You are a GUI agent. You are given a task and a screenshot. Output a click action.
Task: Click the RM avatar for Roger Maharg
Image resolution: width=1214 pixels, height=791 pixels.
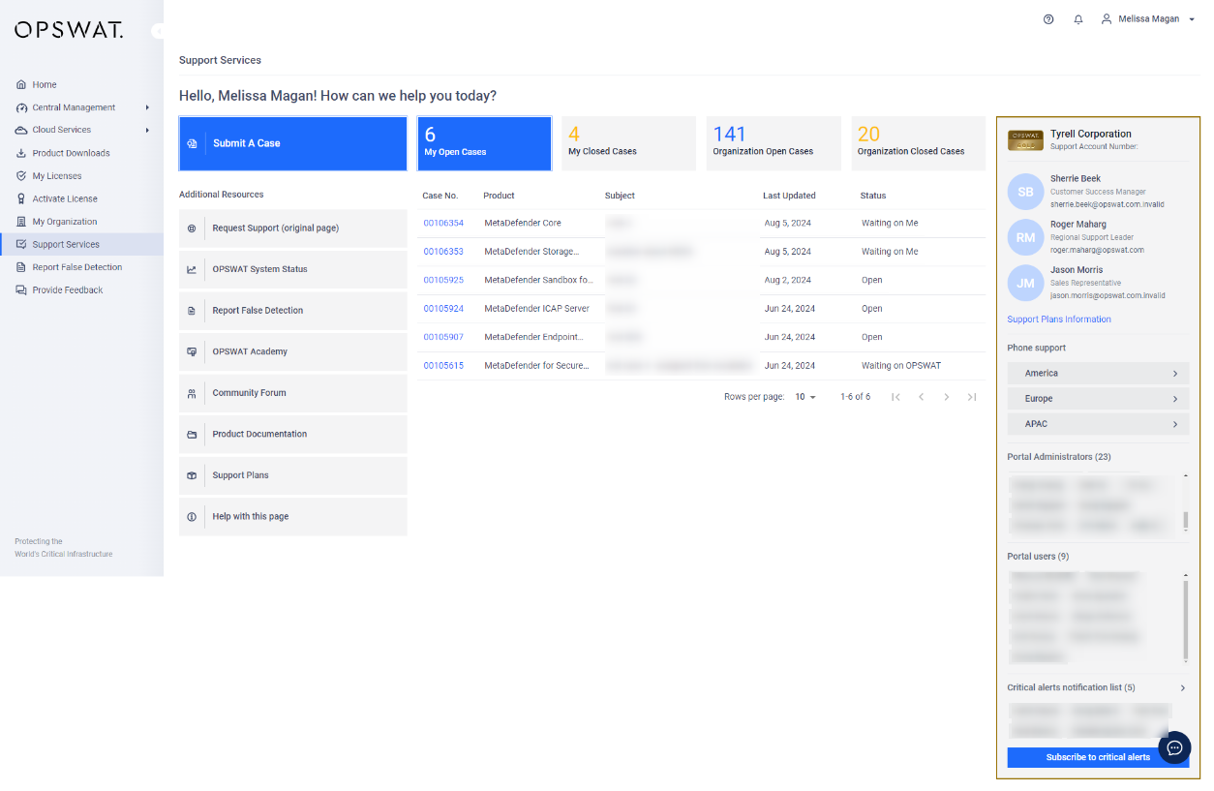click(x=1025, y=237)
